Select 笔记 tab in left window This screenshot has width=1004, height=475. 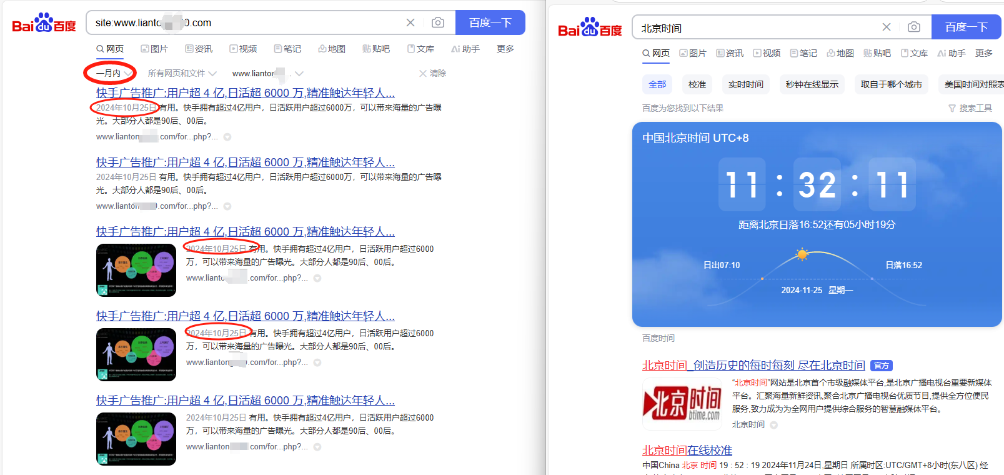coord(287,49)
